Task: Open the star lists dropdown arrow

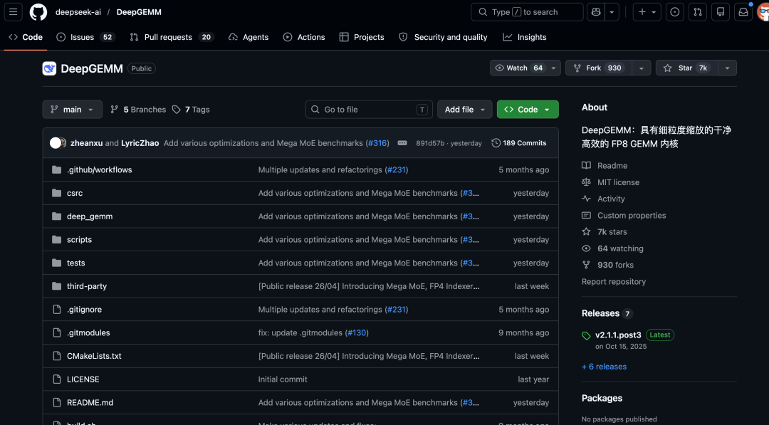Action: (727, 68)
